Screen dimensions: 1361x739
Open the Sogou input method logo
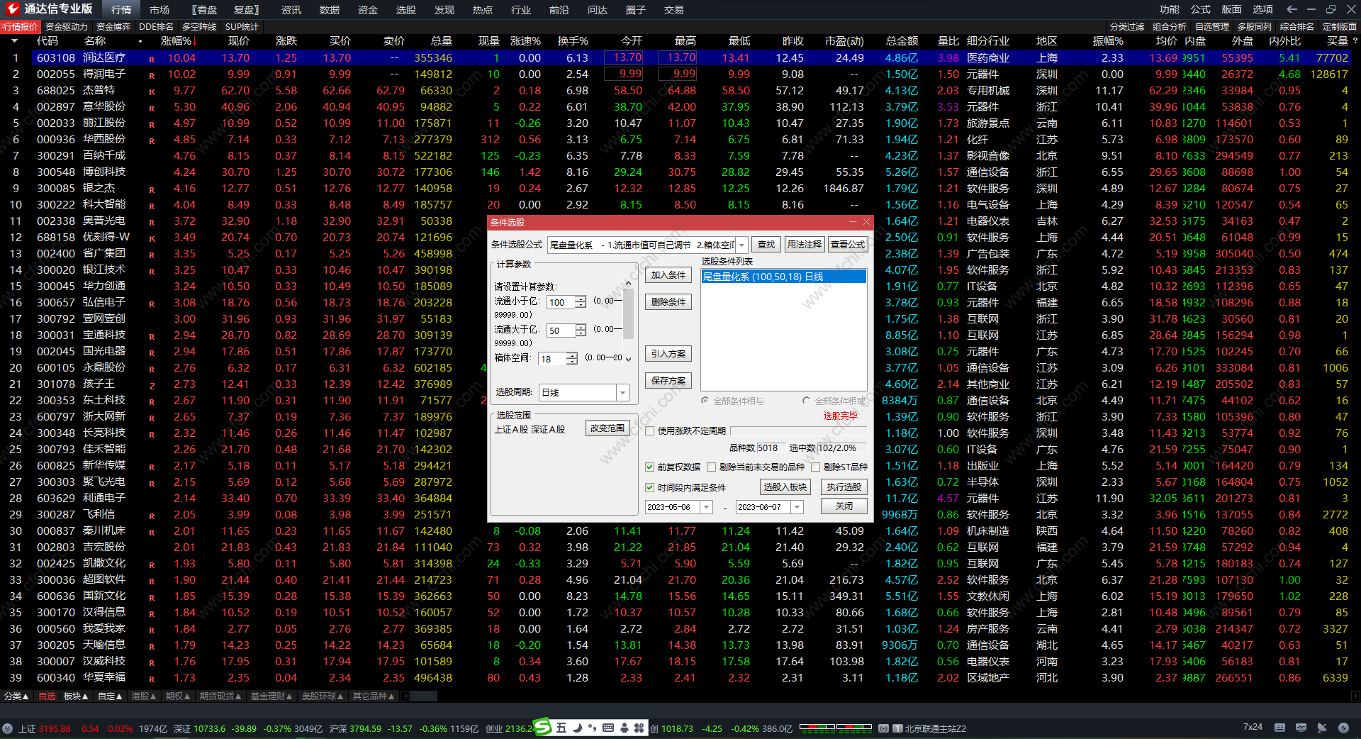pyautogui.click(x=542, y=727)
